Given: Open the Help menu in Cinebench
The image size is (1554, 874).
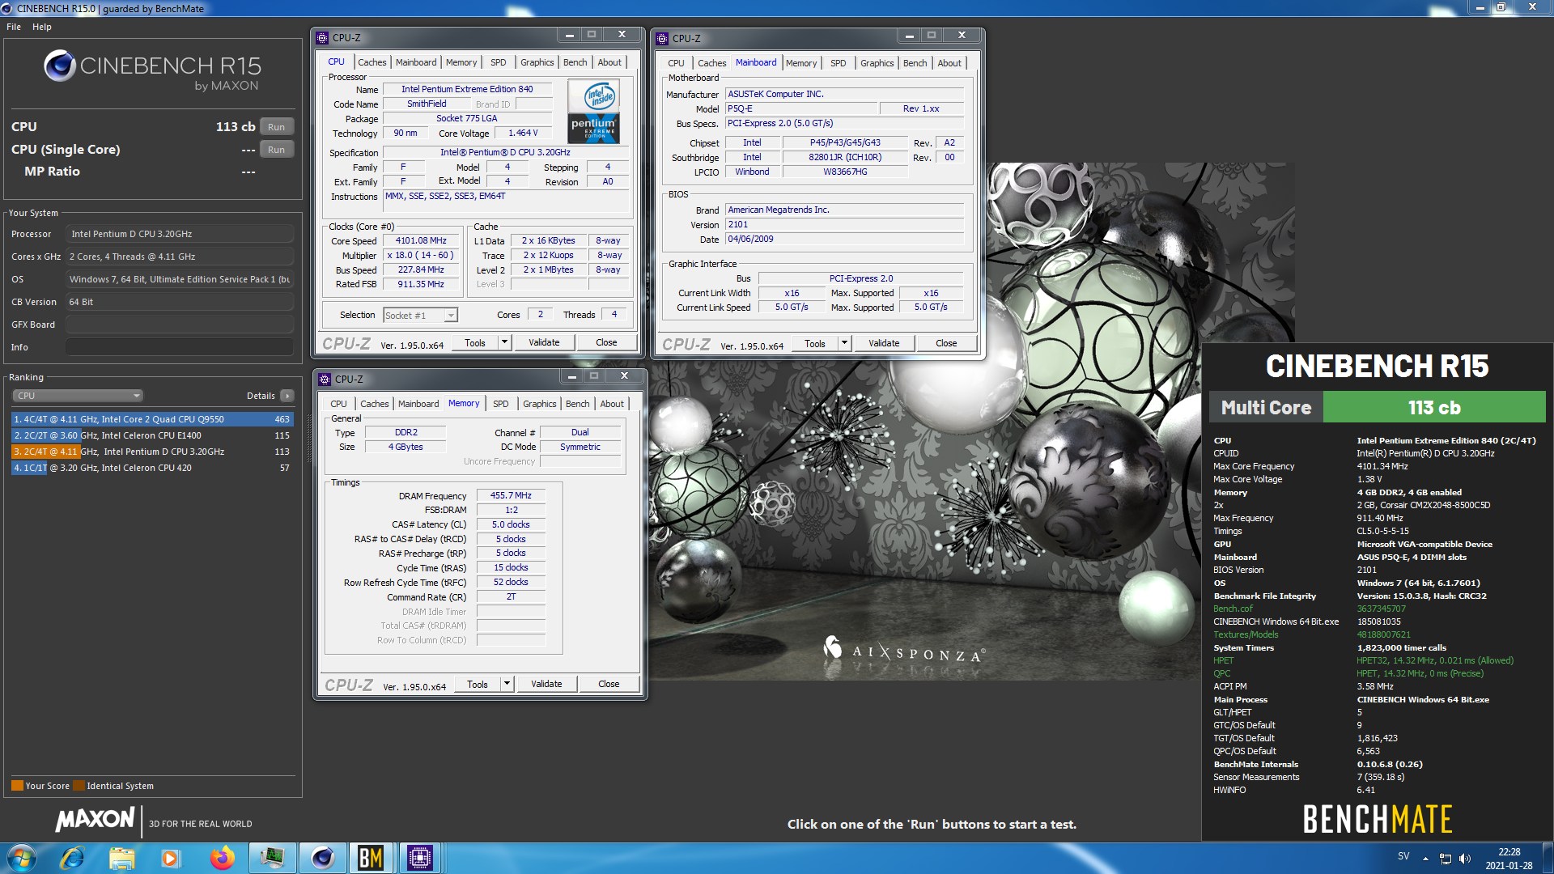Looking at the screenshot, I should (42, 27).
